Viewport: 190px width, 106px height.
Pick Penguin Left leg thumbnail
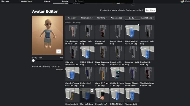102,95
